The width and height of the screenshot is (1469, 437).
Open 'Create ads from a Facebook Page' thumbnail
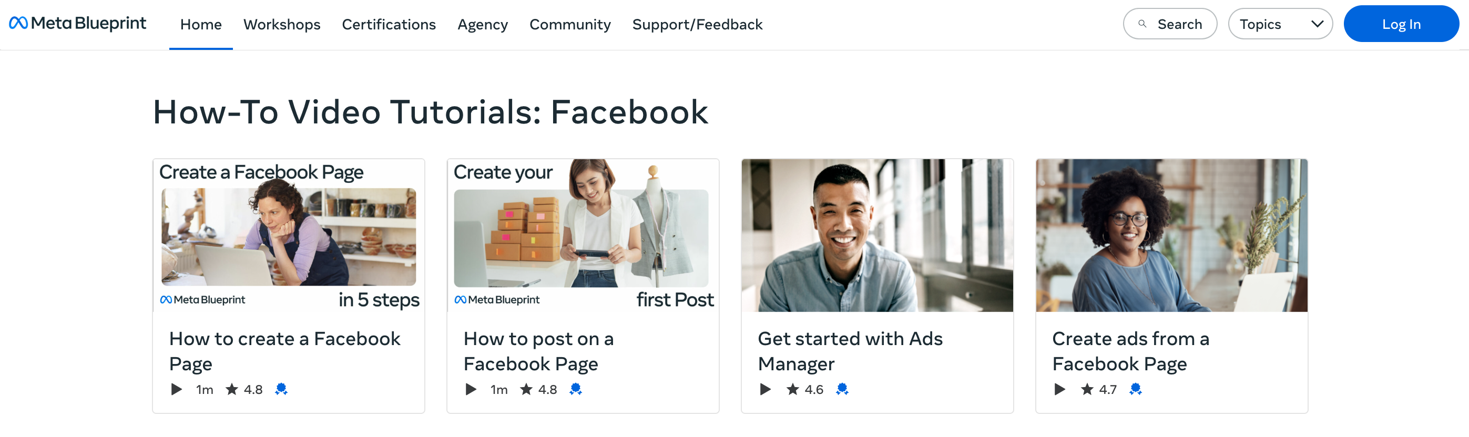[1171, 235]
